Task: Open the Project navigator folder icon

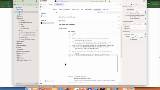Action: coord(15,4)
